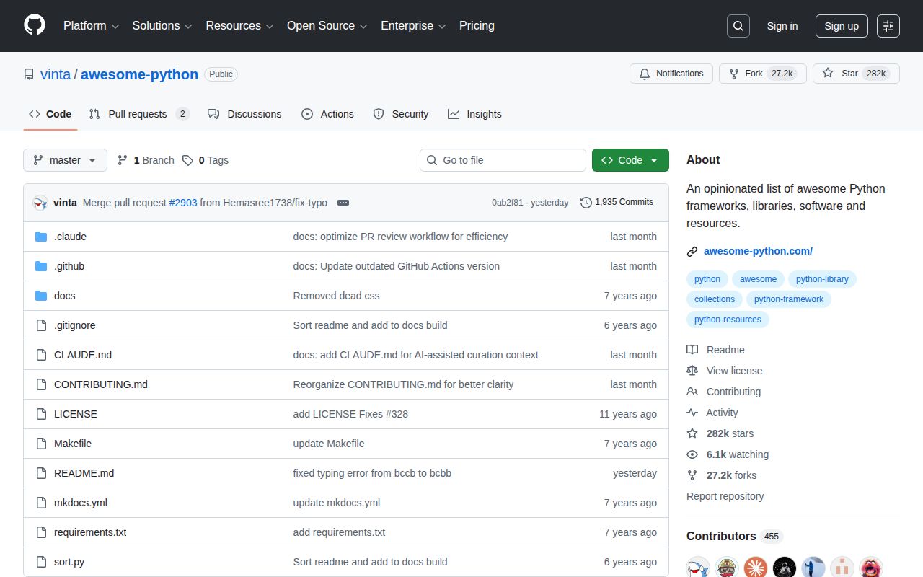Screen dimensions: 923x577
Task: Expand the Resources menu
Action: click(x=239, y=26)
